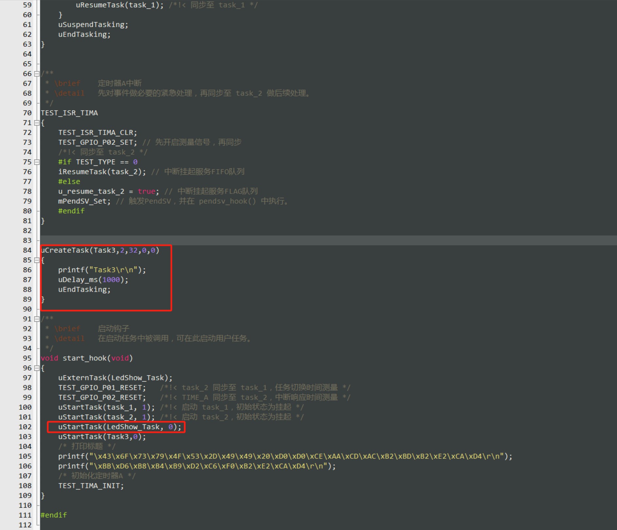Click uExternTask(LedShow_Task) line
This screenshot has width=617, height=530.
(115, 378)
